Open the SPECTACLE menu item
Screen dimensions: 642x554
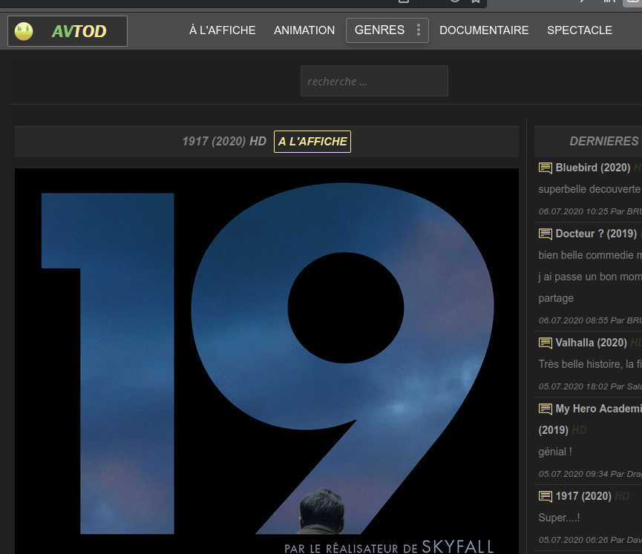(x=580, y=30)
